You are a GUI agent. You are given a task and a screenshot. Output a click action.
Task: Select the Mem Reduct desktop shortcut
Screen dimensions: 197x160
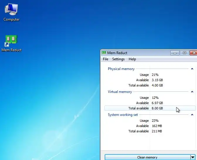point(11,44)
